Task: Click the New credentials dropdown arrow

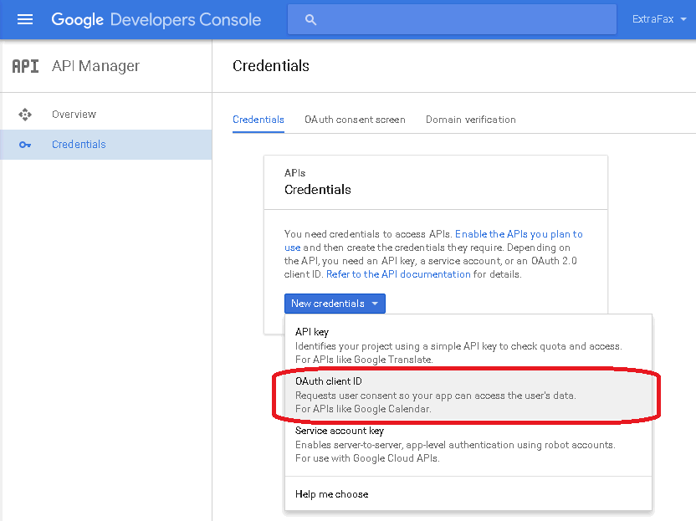Action: (x=375, y=304)
